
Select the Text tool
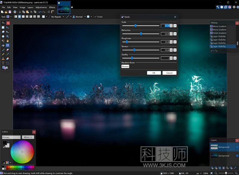pyautogui.click(x=3, y=63)
